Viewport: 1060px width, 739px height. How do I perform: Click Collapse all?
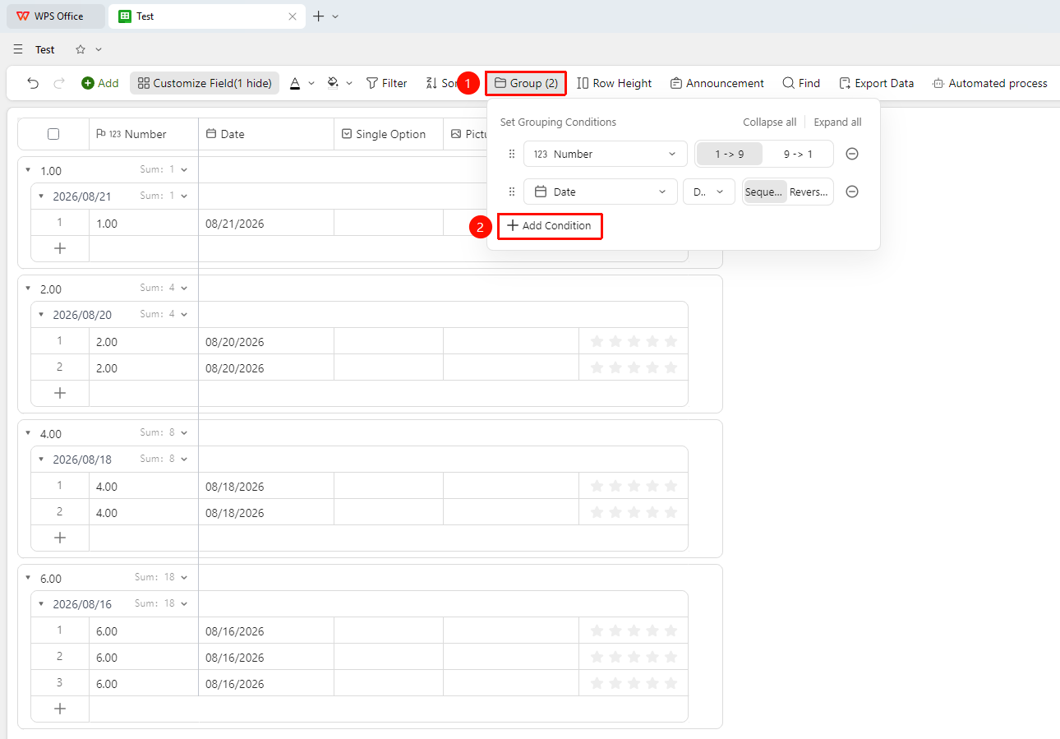(770, 122)
